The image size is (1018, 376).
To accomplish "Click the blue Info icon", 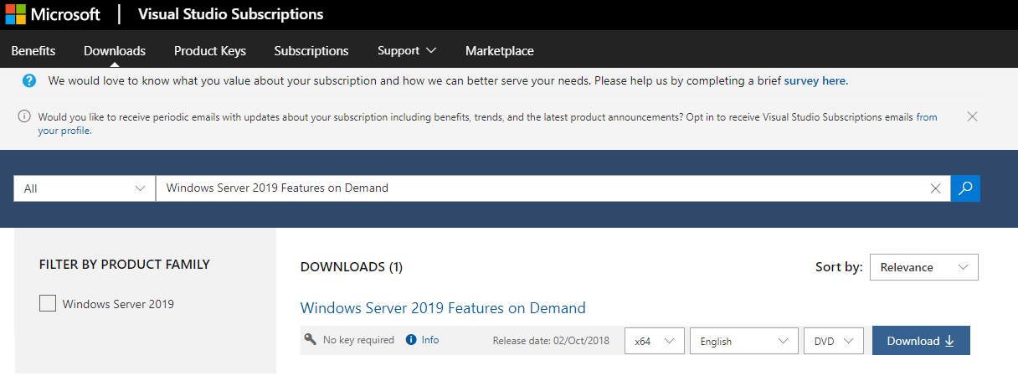I will (411, 340).
